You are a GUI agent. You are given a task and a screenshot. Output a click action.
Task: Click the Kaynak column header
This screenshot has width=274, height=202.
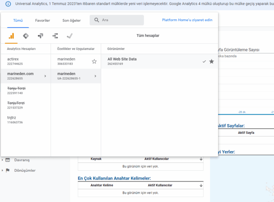pos(96,159)
